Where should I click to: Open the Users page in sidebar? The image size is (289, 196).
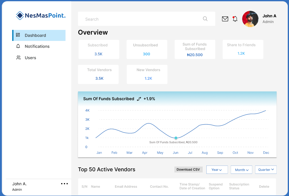pos(30,58)
